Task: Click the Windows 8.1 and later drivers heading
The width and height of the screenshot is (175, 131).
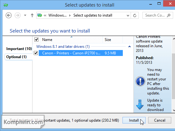Action: pyautogui.click(x=63, y=47)
